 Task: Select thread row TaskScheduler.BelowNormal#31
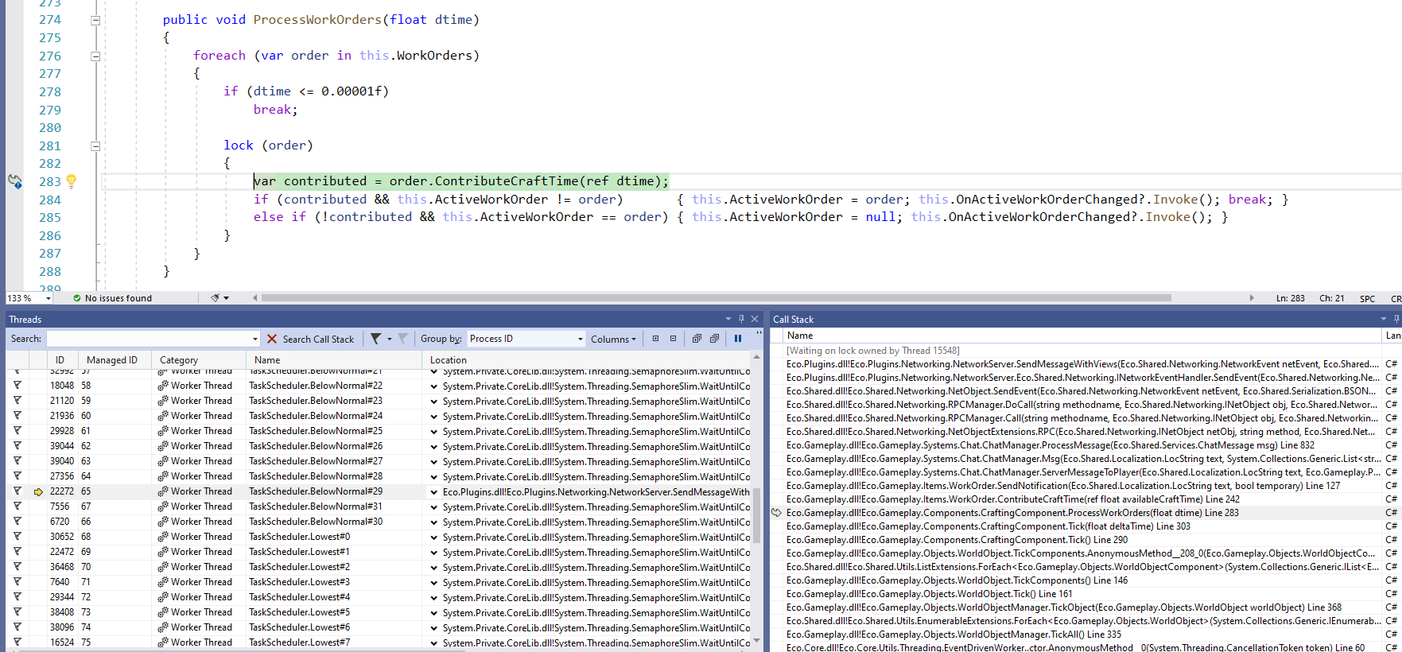tap(379, 506)
